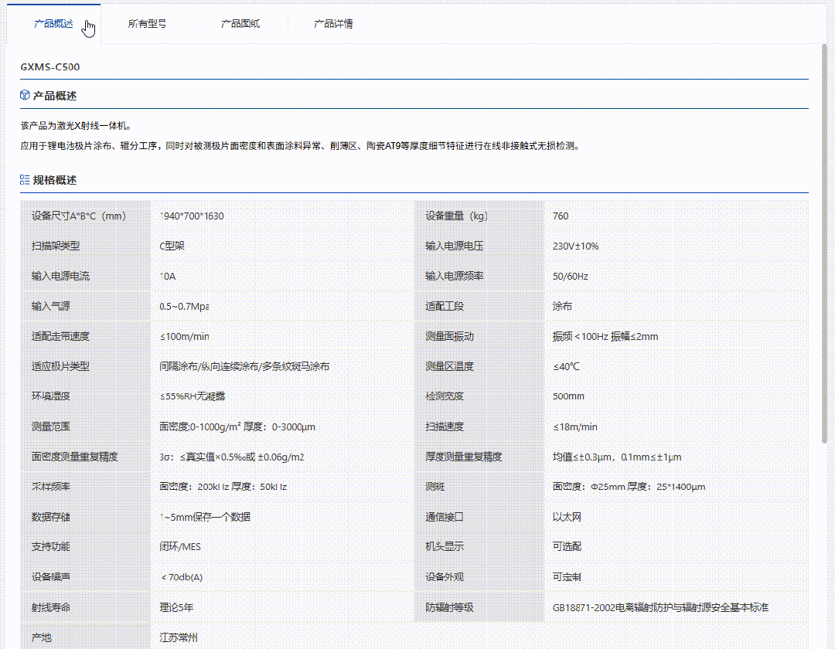Click the 适配走带速度 label
Screen dimensions: 835x649
61,336
